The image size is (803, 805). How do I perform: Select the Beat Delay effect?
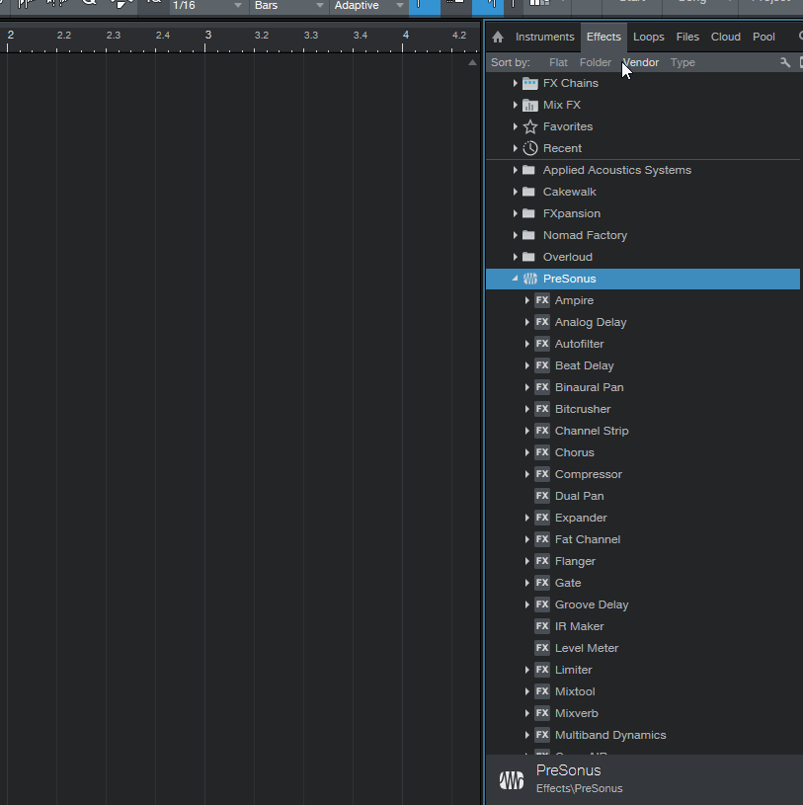coord(585,365)
